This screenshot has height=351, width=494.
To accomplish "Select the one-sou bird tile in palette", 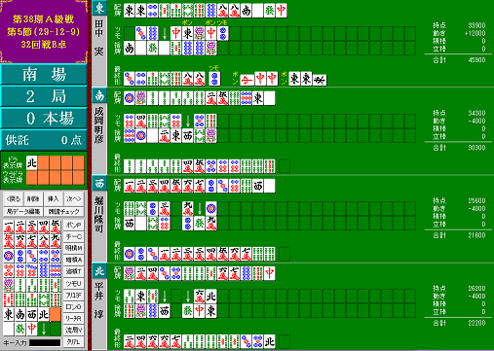I will tap(9, 285).
